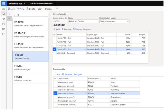165x110 pixels.
Task: Toggle the list view pane icon
Action: point(9,18)
